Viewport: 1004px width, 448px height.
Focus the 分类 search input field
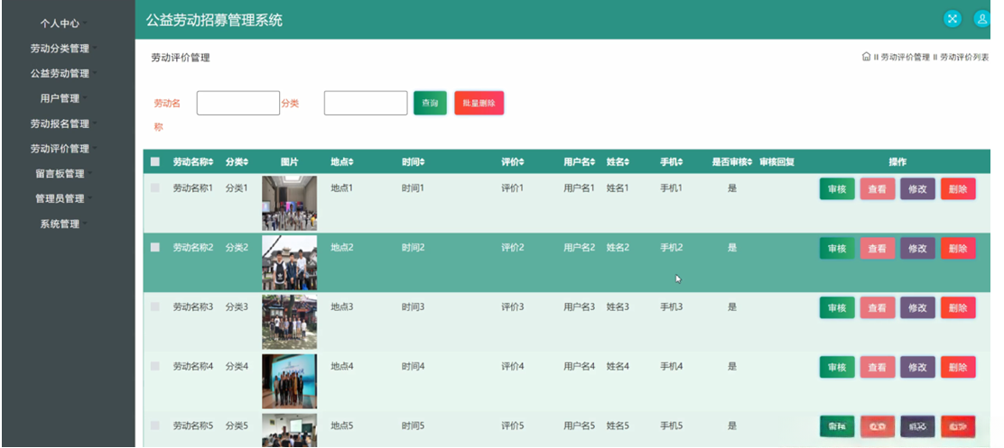click(x=366, y=103)
